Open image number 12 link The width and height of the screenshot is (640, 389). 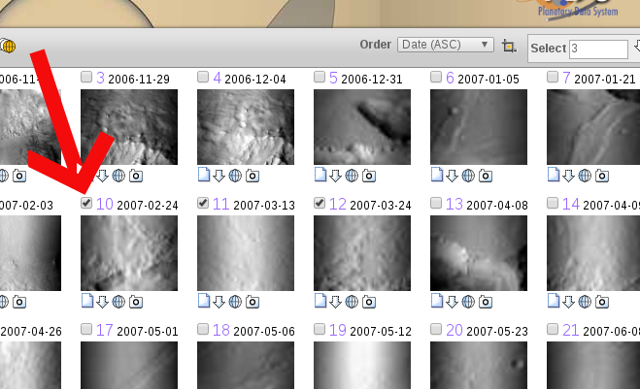click(x=338, y=204)
